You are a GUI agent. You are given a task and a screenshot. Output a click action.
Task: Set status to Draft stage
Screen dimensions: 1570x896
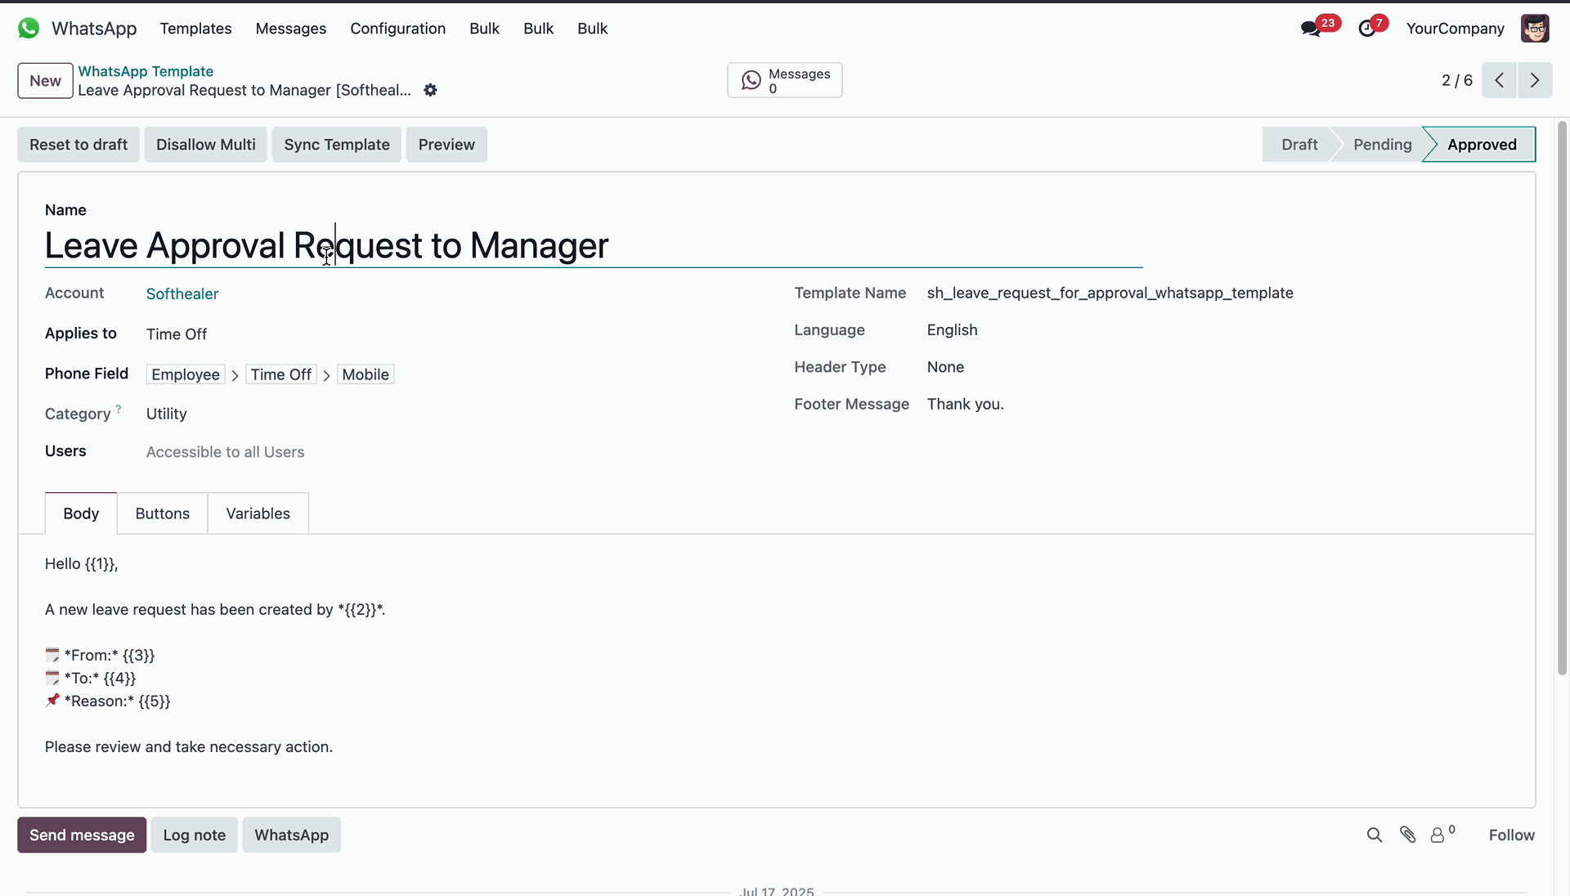1299,145
